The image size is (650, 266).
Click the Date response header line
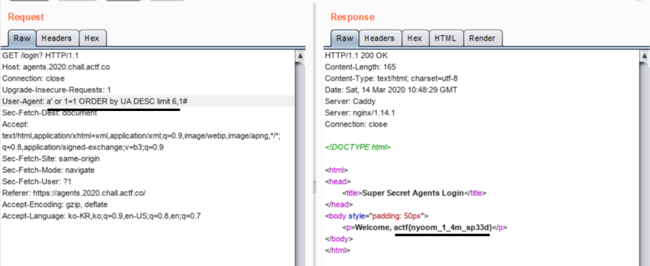pyautogui.click(x=391, y=89)
